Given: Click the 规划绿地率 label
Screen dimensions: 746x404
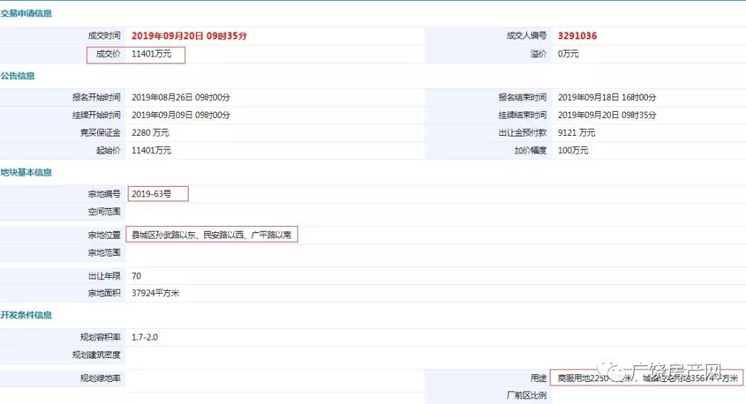Looking at the screenshot, I should 100,378.
